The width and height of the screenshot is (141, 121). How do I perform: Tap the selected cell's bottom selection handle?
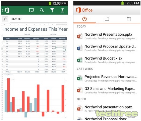point(66,50)
